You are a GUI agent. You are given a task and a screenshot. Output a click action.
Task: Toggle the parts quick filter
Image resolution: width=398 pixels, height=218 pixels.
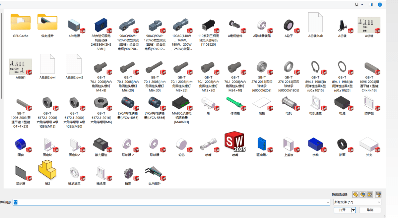pos(355,194)
